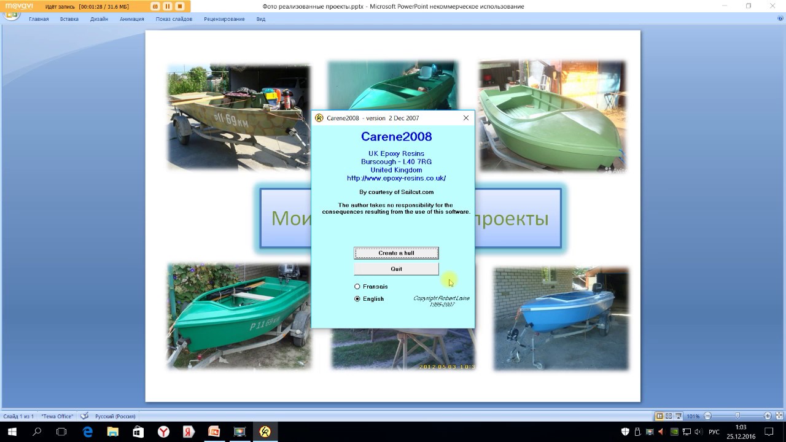Click the Carene2008 title bar icon
Image resolution: width=786 pixels, height=442 pixels.
[319, 118]
